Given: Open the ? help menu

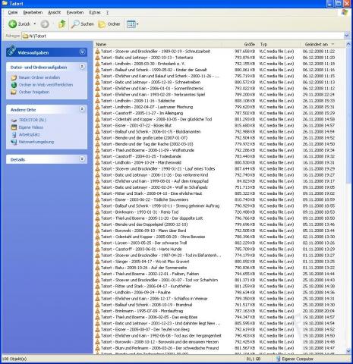Looking at the screenshot, I should (107, 12).
